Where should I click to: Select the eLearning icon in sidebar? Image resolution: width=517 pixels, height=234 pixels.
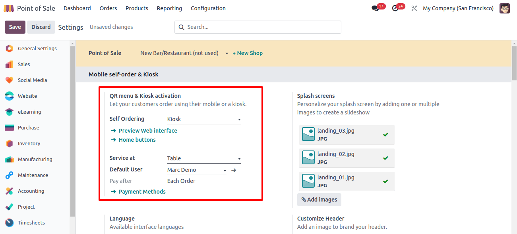tap(10, 112)
